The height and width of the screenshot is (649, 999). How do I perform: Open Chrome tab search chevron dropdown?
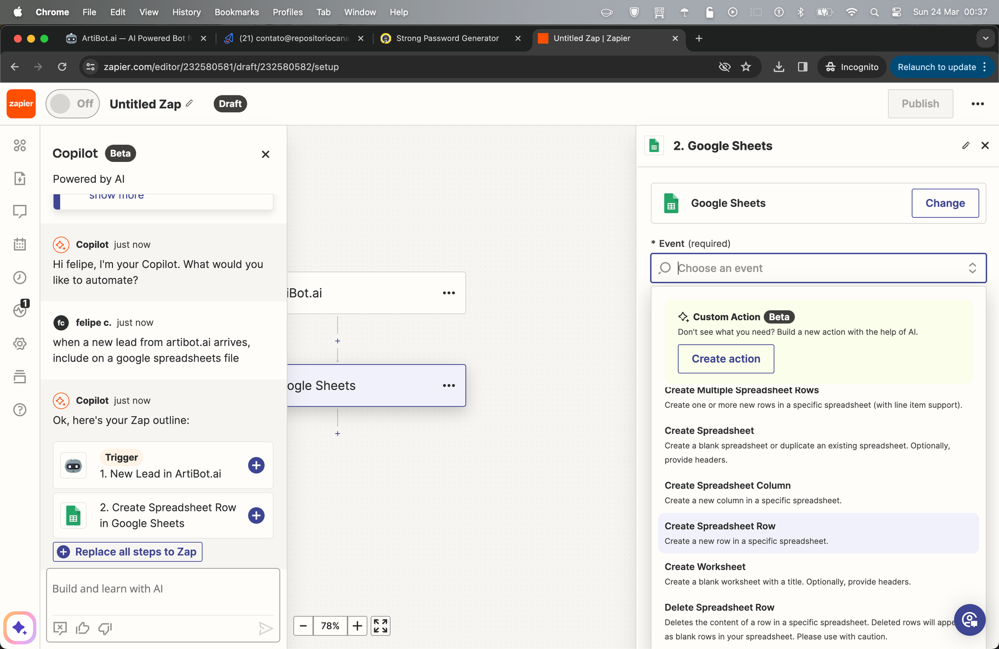click(986, 38)
